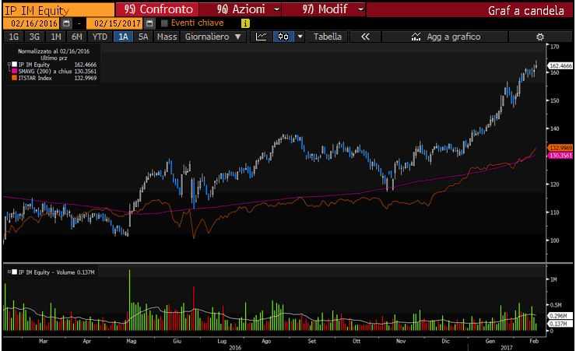Click the IP IM Equity - Volume label

pos(56,272)
